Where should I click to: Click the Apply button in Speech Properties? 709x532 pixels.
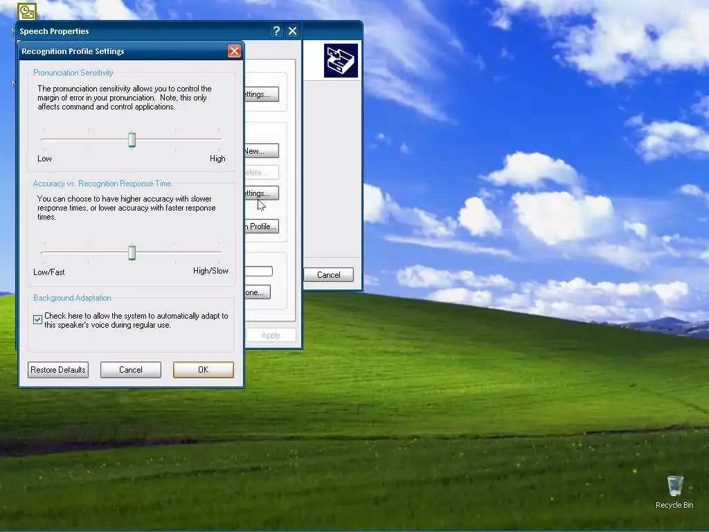pos(271,335)
